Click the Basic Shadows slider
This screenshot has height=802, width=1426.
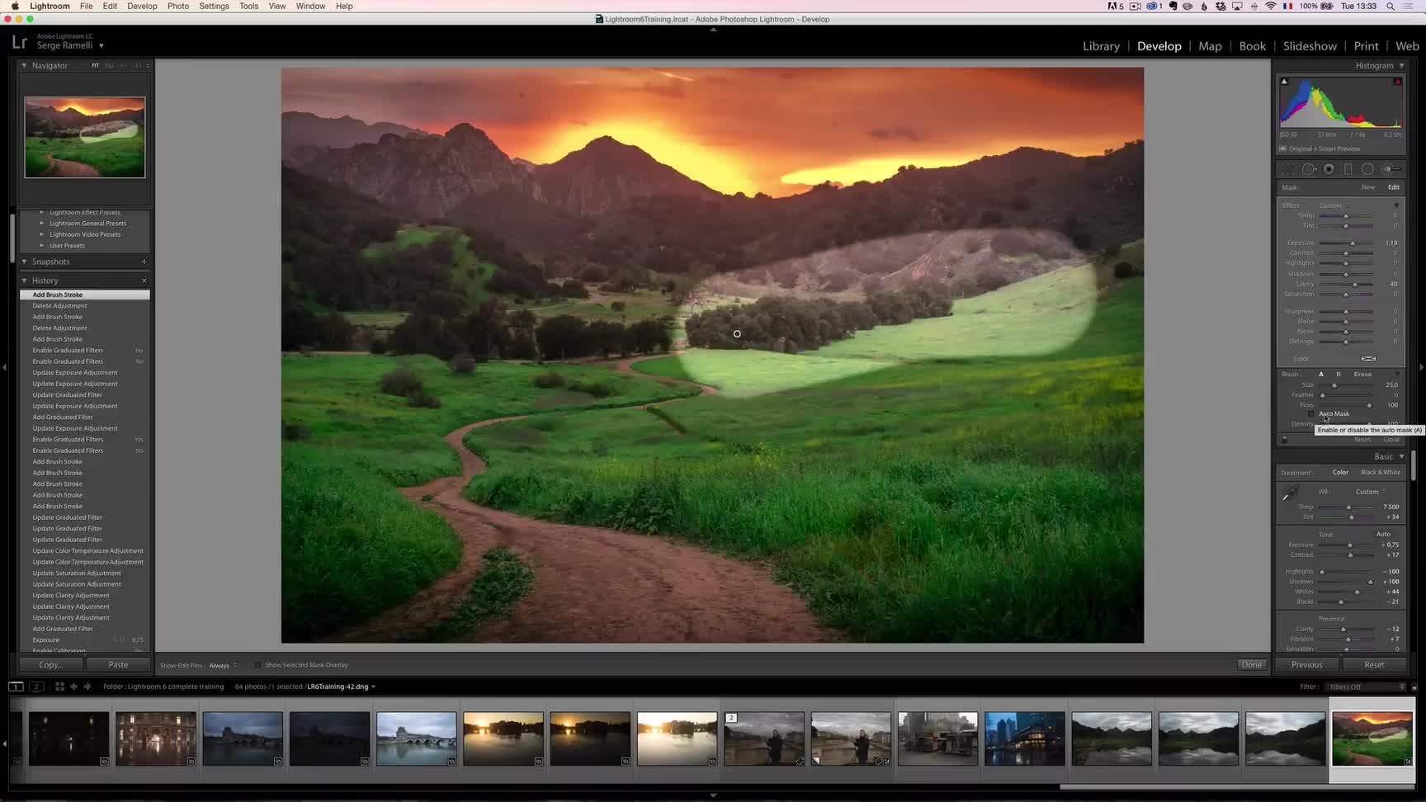pos(1345,582)
